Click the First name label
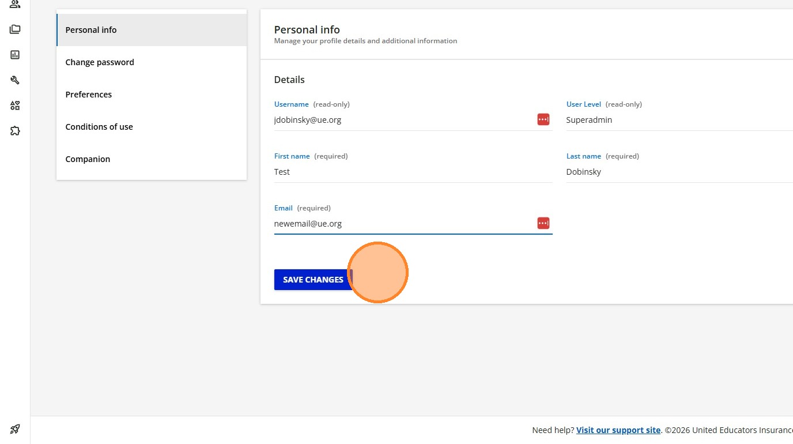The height and width of the screenshot is (444, 793). [292, 156]
